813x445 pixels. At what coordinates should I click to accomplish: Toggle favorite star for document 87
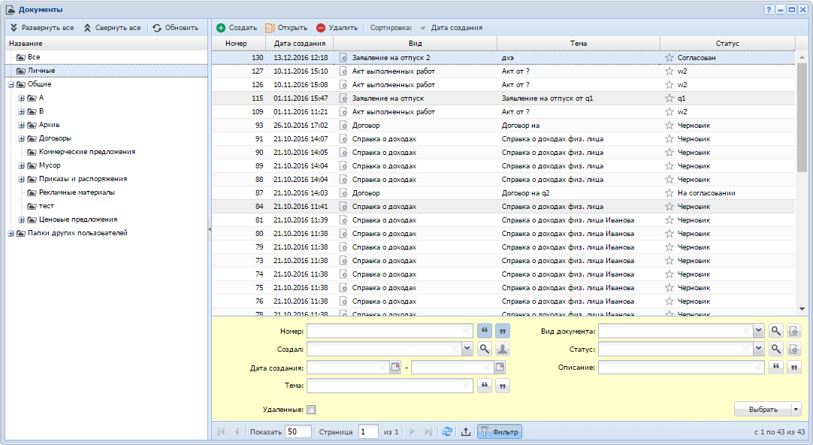point(669,193)
